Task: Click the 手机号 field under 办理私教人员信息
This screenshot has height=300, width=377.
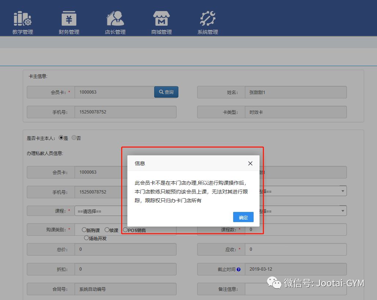Action: tap(101, 192)
